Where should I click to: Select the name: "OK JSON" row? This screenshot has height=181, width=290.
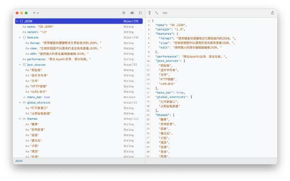point(79,27)
